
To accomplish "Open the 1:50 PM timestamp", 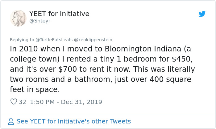I will (x=43, y=102).
